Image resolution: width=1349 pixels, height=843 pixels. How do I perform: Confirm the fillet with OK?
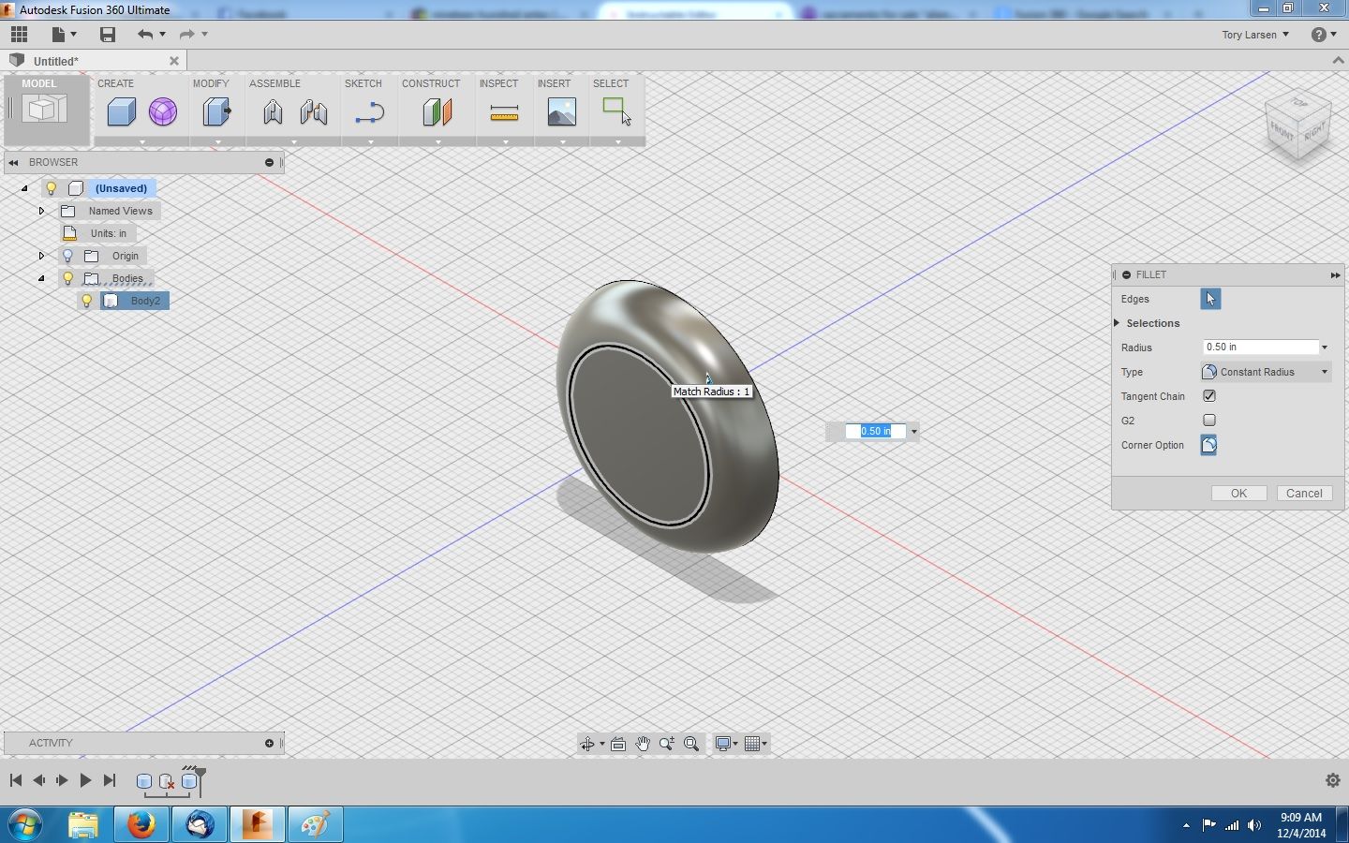[x=1238, y=493]
